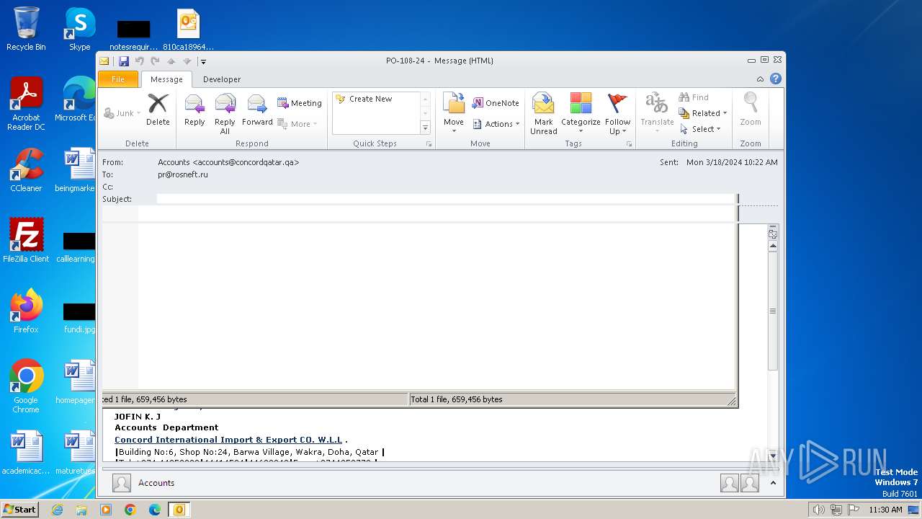Click the Find button in Editing
922x519 pixels.
(694, 97)
